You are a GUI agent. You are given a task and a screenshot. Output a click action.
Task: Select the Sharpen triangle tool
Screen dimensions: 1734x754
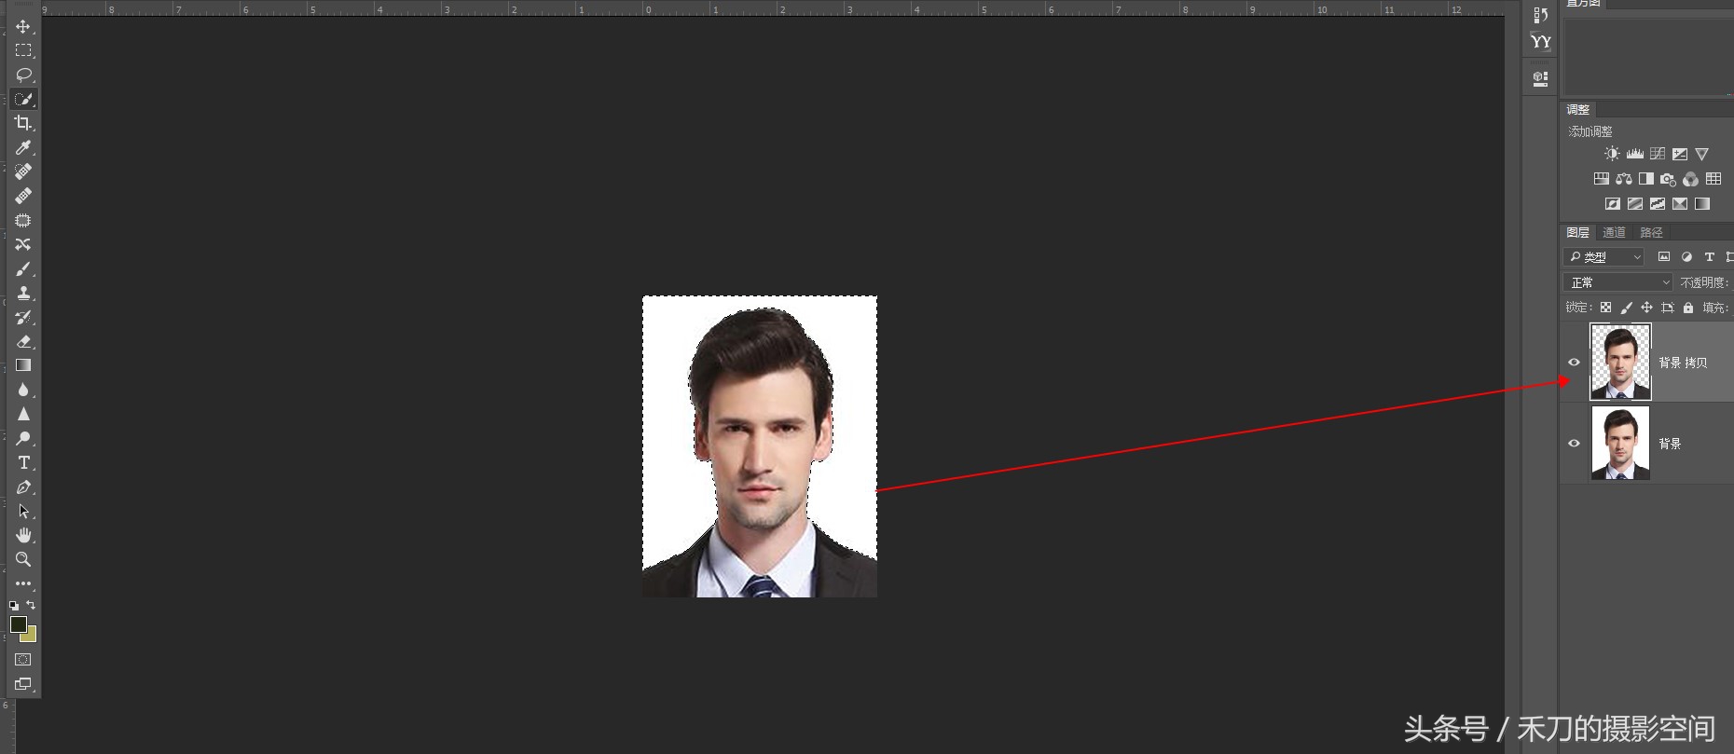pyautogui.click(x=23, y=414)
